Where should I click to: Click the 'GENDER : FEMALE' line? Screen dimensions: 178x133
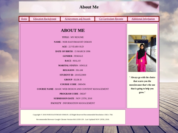(73, 56)
